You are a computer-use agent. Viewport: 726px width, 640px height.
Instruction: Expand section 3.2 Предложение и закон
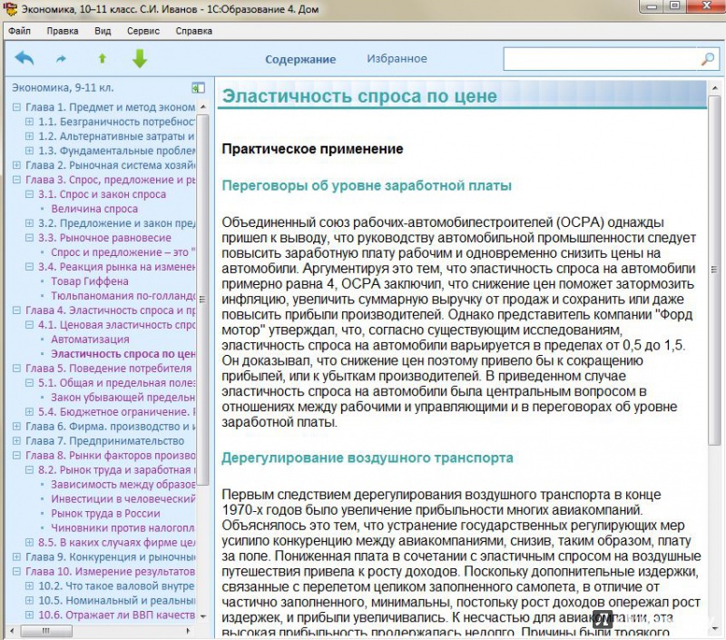tap(29, 223)
